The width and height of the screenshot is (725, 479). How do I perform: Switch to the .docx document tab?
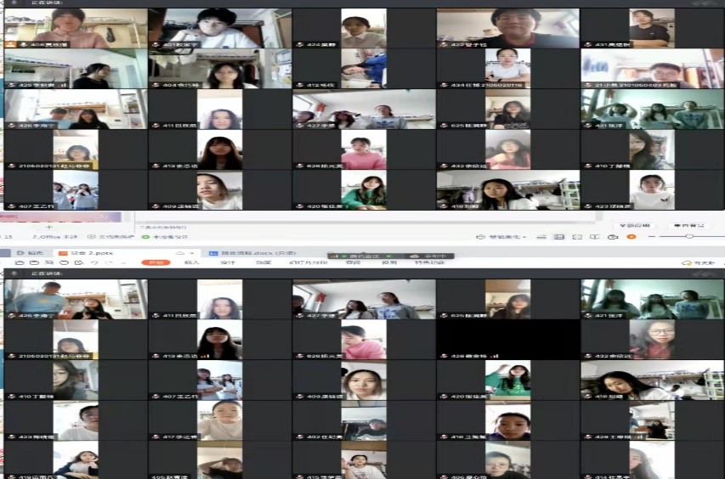click(x=248, y=253)
